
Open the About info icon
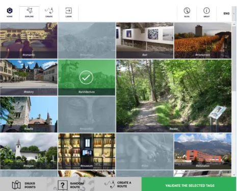click(206, 11)
